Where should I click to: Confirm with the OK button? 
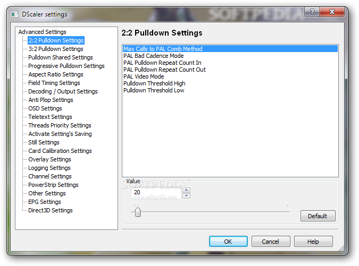[x=228, y=242]
